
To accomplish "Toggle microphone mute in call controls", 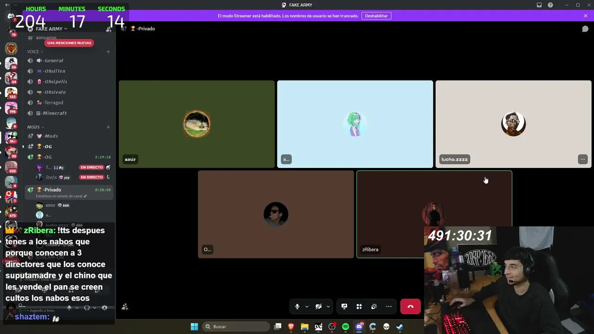I will click(x=297, y=307).
